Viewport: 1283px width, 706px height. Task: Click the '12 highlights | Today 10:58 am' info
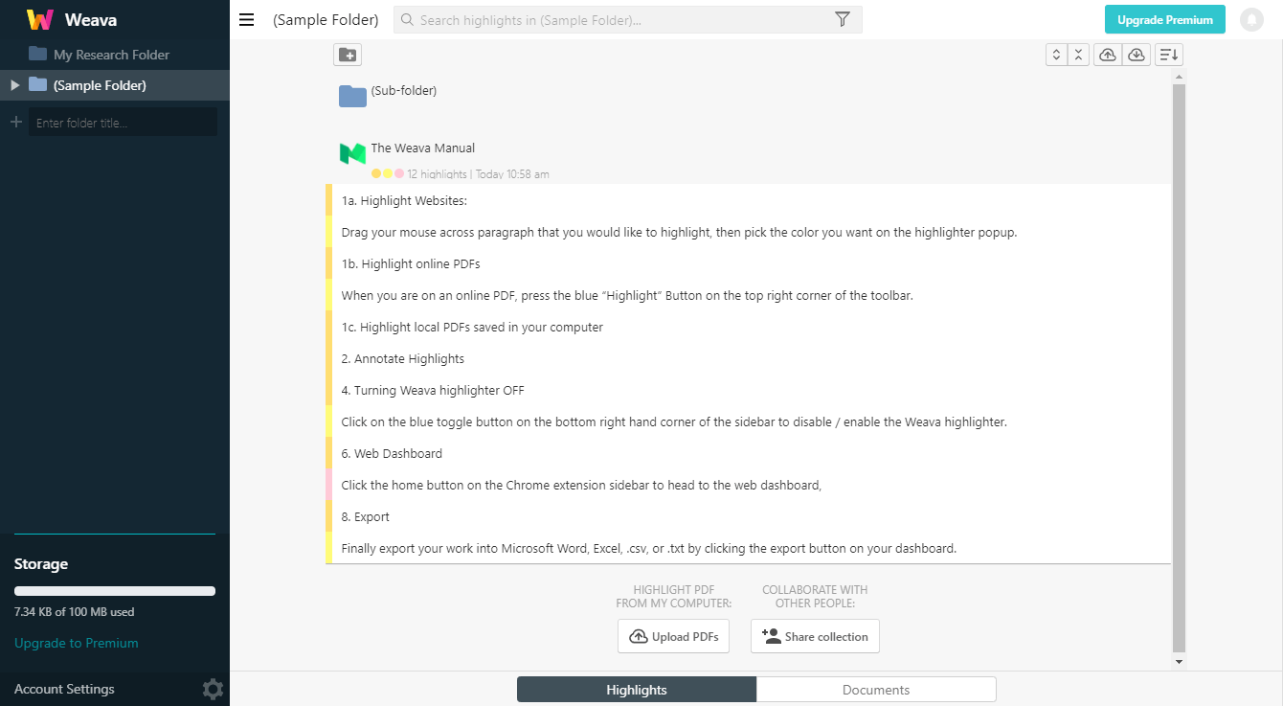[x=478, y=174]
